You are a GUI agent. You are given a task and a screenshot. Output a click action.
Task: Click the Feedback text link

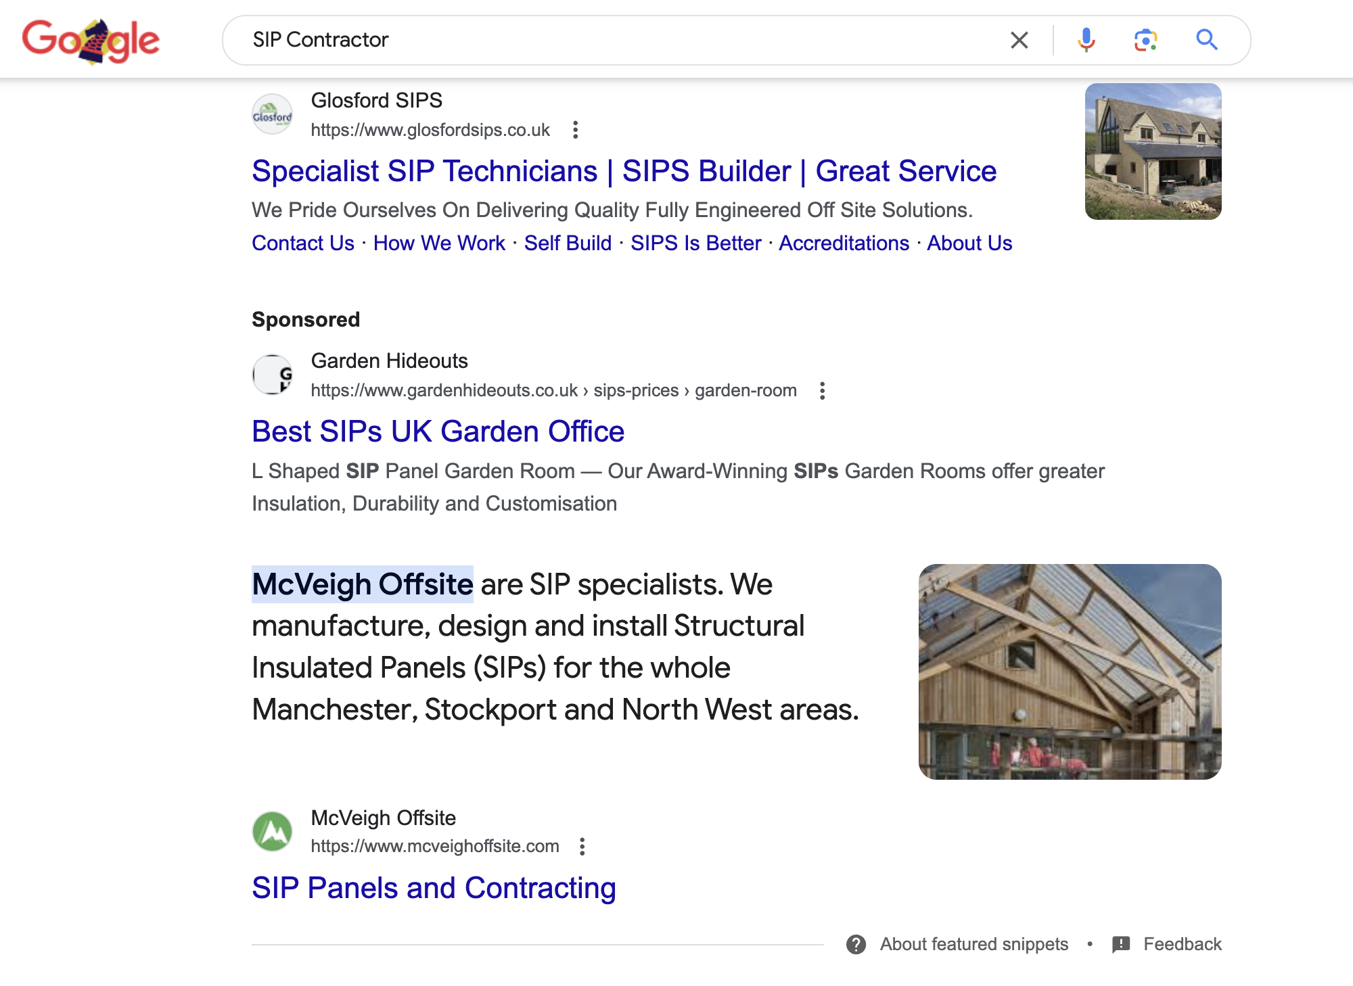point(1182,945)
